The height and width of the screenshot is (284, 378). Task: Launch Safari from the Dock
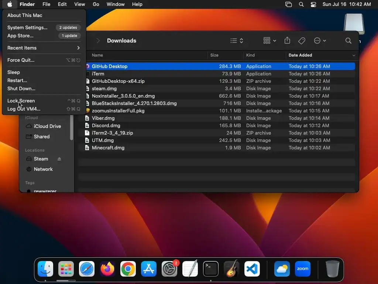tap(86, 269)
